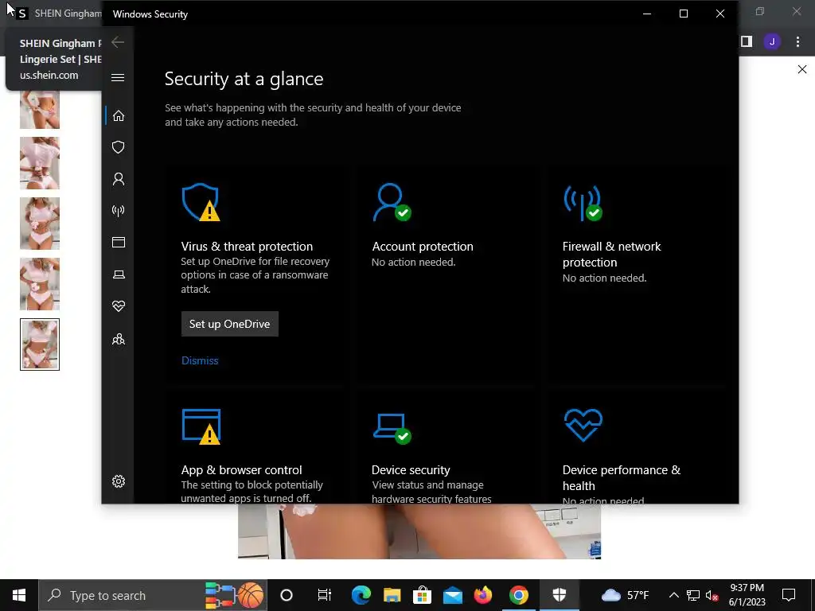Open the Virus & threat protection heading
The image size is (815, 611).
247,247
